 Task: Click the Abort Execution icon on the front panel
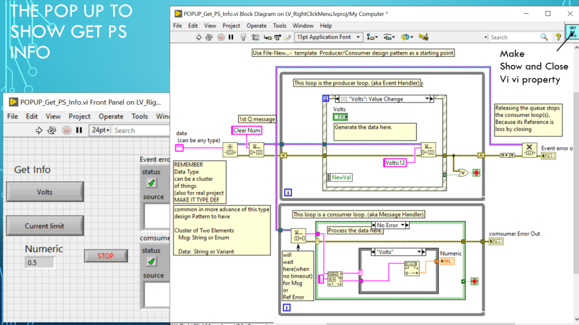tap(67, 130)
